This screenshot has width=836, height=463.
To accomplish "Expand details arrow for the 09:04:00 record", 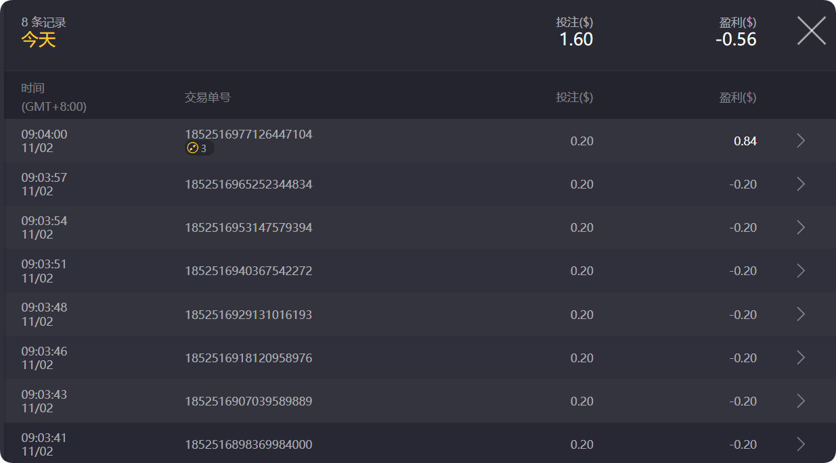I will click(x=801, y=141).
